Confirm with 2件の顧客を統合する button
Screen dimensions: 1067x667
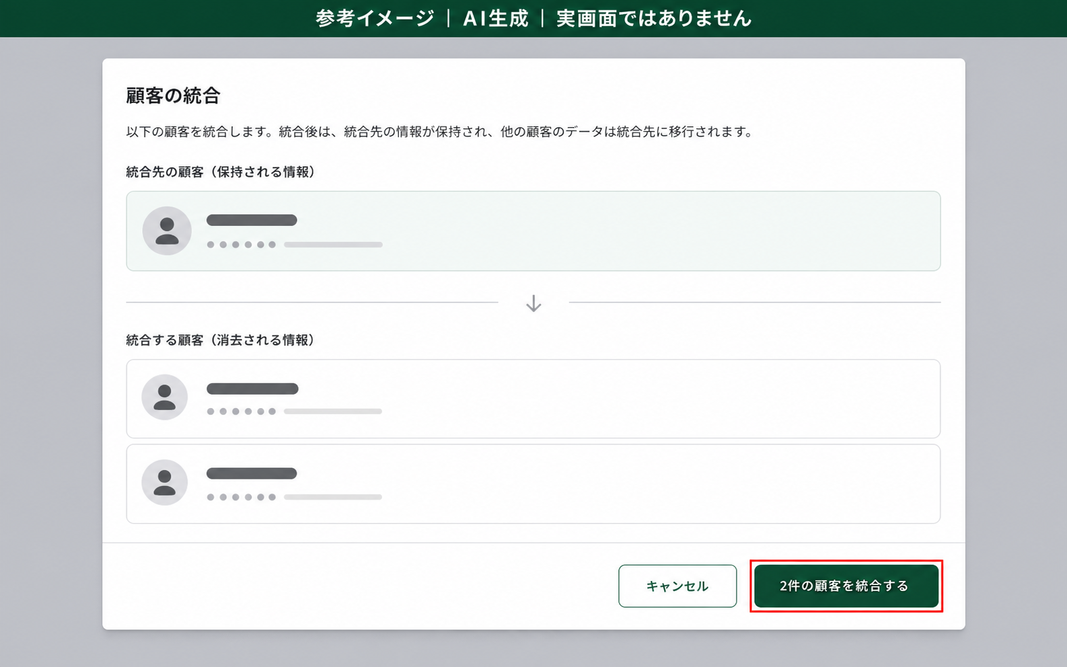pos(846,586)
